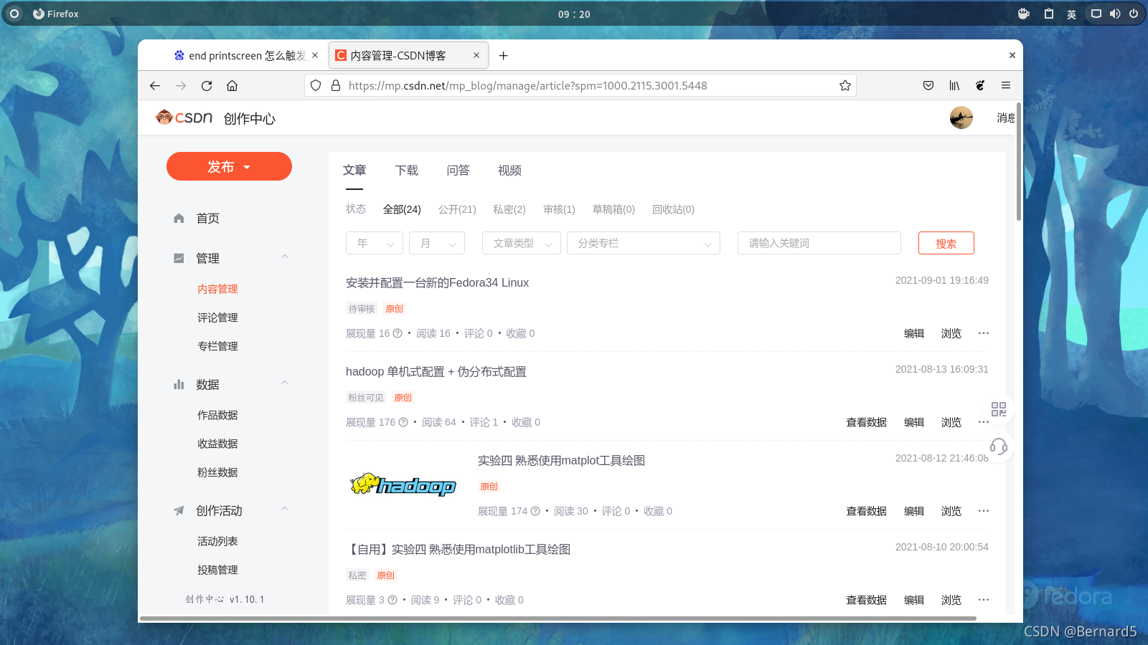Screen dimensions: 1148x645
Task: Collapse the 管理 sidebar section
Action: pyautogui.click(x=285, y=257)
